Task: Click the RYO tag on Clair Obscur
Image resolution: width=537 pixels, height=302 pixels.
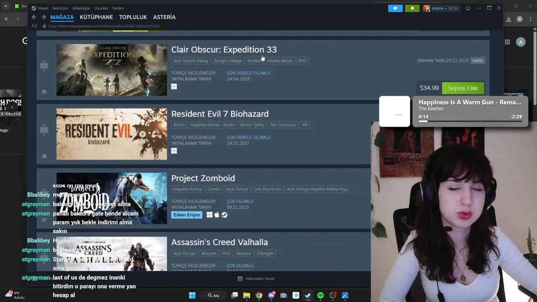Action: click(302, 61)
